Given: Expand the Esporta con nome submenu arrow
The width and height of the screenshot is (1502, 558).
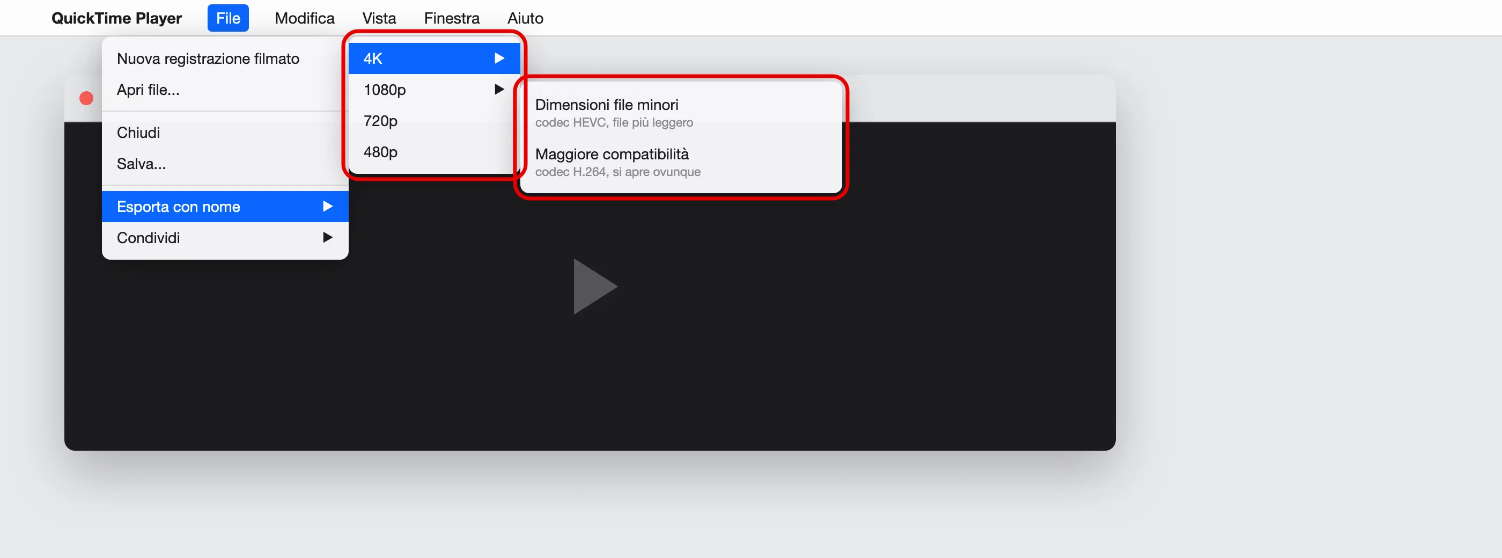Looking at the screenshot, I should pos(328,207).
